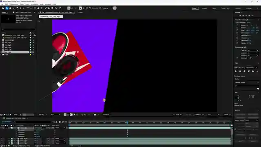
Task: Click the new folder icon in Project panel
Action: point(4,115)
